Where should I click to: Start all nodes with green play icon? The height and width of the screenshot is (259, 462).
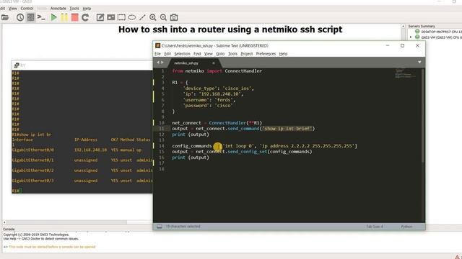pyautogui.click(x=53, y=17)
